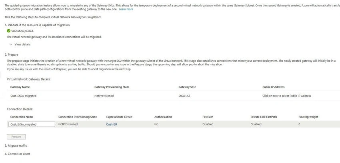340x163 pixels.
Task: Click the Gateway Provisioning State column header
Action: click(x=112, y=87)
